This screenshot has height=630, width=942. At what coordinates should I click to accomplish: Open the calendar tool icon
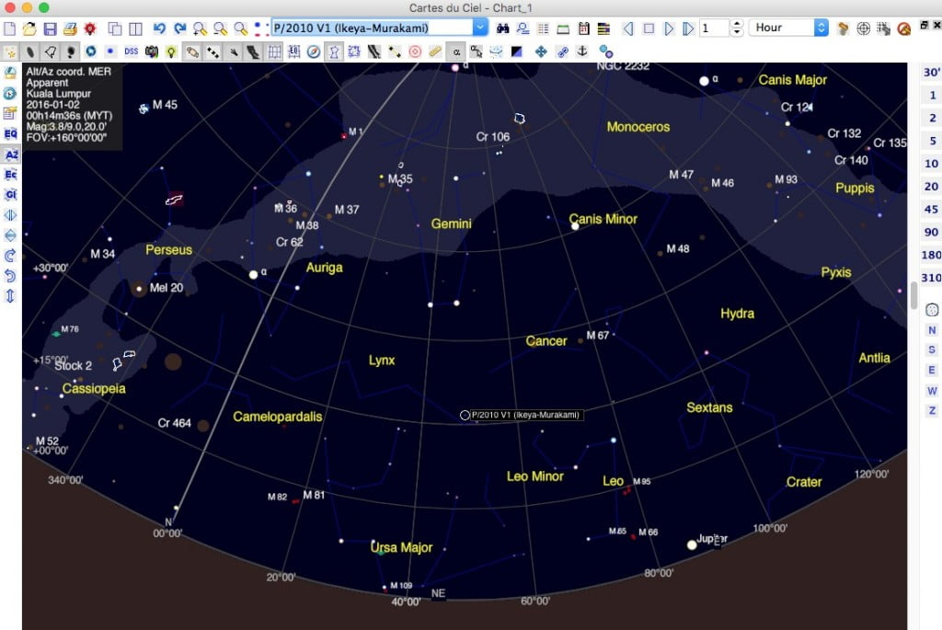pyautogui.click(x=583, y=29)
